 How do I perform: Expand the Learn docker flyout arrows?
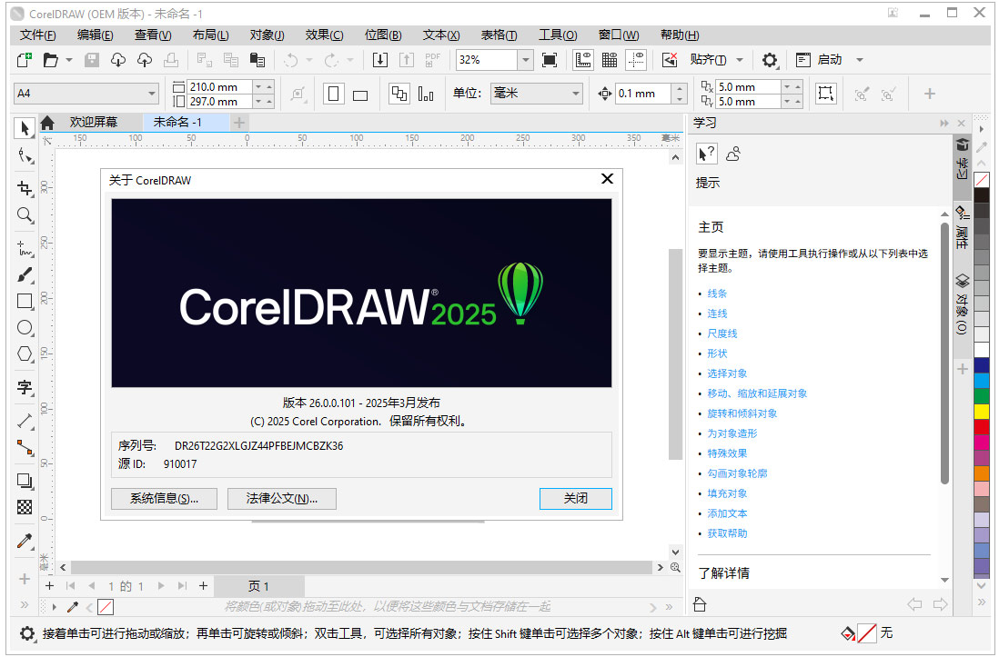tap(944, 123)
